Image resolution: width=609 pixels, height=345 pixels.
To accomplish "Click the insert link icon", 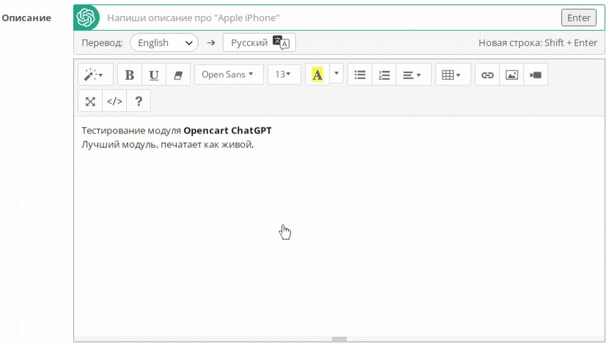I will point(487,75).
